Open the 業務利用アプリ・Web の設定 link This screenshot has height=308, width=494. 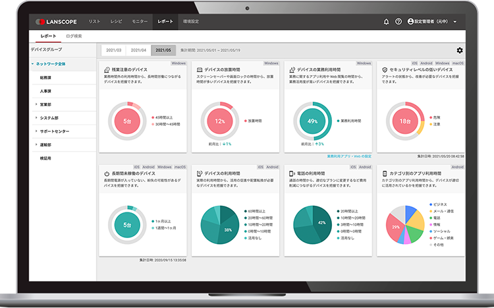click(348, 156)
